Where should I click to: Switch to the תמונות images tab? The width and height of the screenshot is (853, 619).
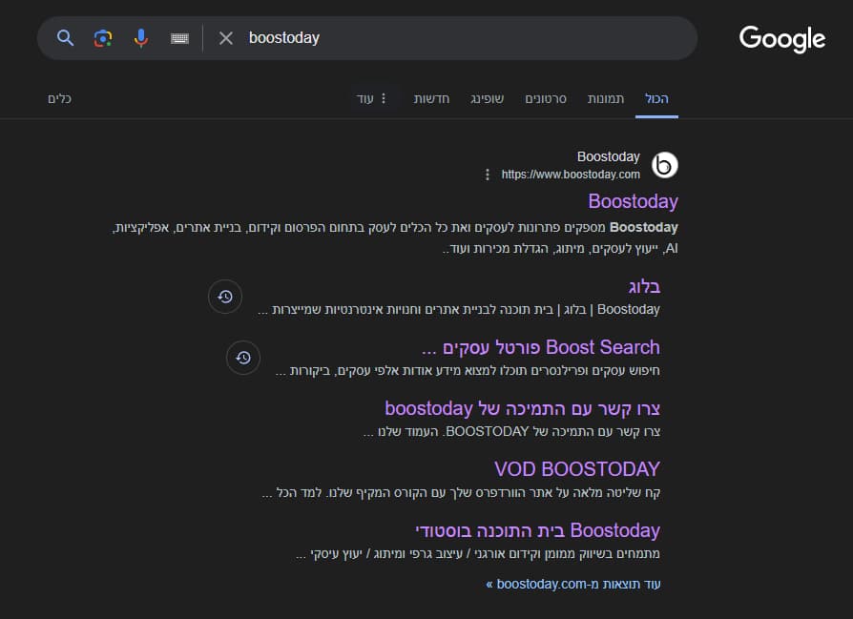pyautogui.click(x=605, y=98)
